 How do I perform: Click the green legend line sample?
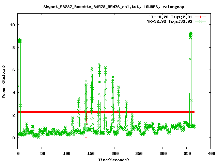pos(200,21)
